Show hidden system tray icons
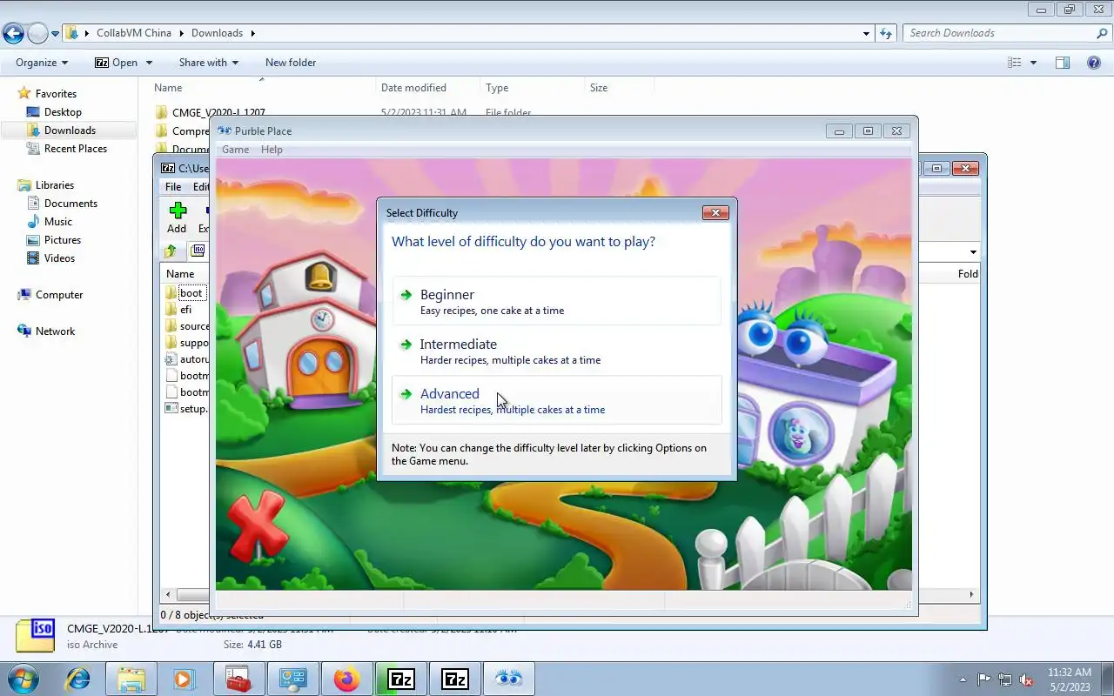Screen dimensions: 1114x696 (x=963, y=679)
